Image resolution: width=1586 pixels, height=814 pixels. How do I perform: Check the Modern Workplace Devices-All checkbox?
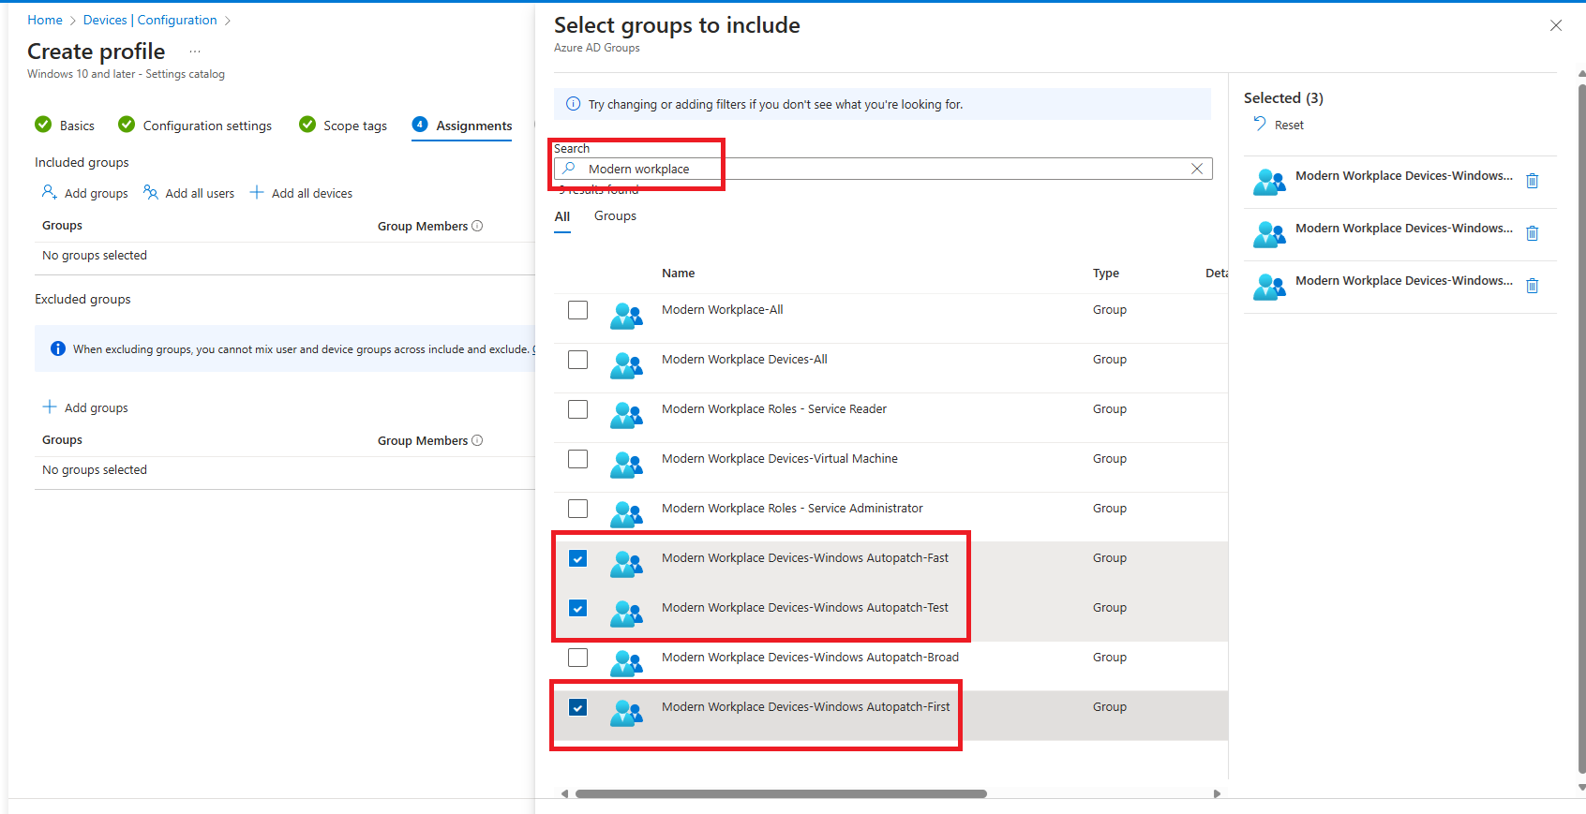click(x=577, y=360)
